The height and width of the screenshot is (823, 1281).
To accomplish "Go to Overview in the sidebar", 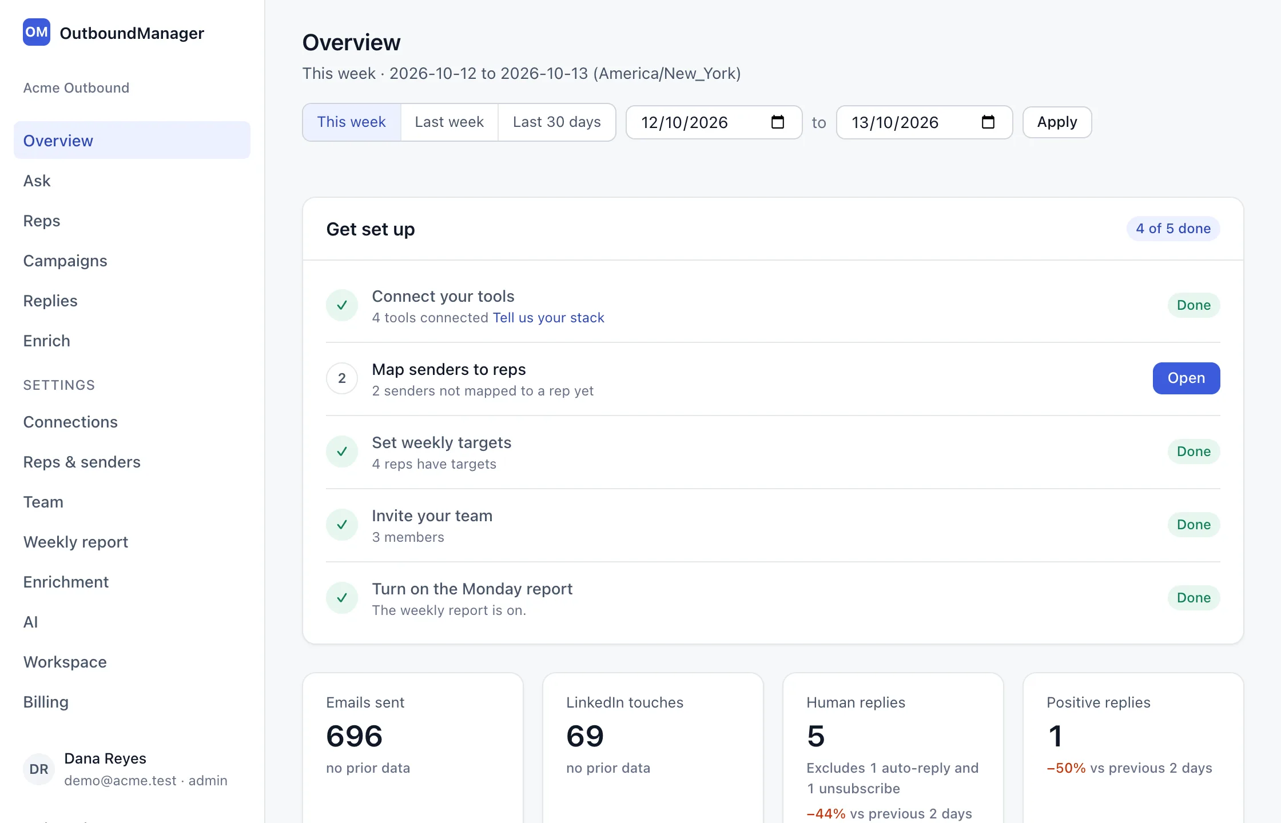I will [x=132, y=141].
